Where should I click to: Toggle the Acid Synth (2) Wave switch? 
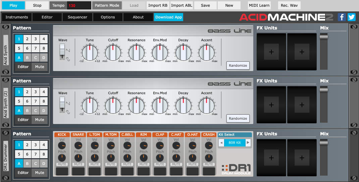click(62, 105)
